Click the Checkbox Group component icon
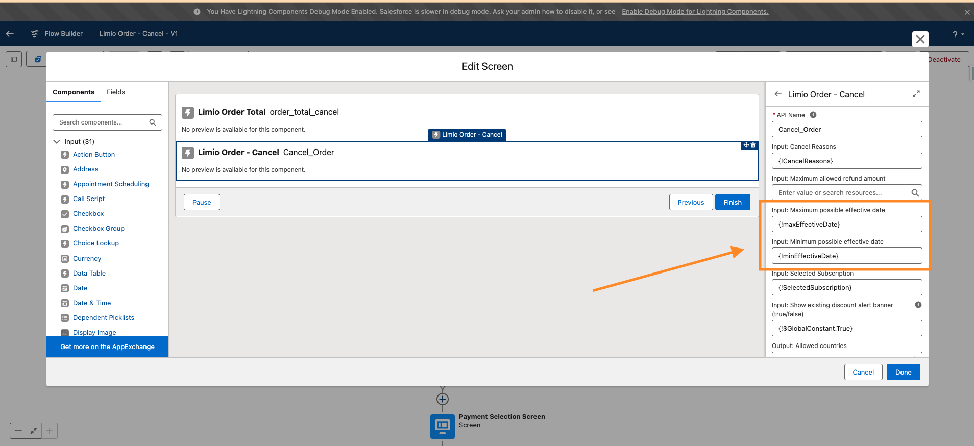This screenshot has width=974, height=446. (65, 229)
